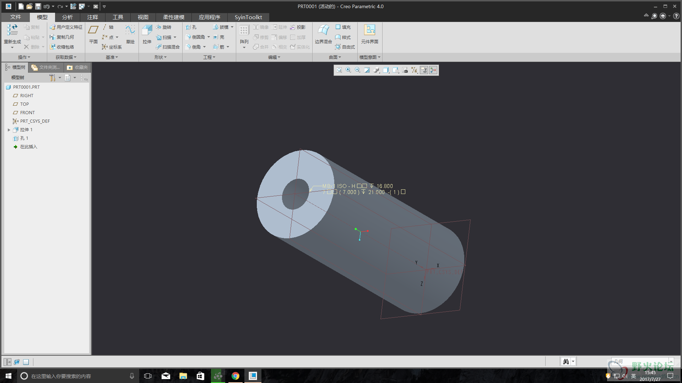Click the Freestyle (自由式) tool
Image resolution: width=682 pixels, height=383 pixels.
point(345,47)
